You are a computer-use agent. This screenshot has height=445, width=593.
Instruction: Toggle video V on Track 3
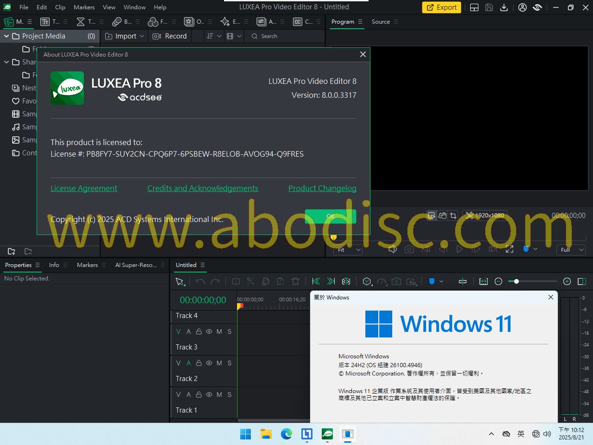(x=179, y=331)
